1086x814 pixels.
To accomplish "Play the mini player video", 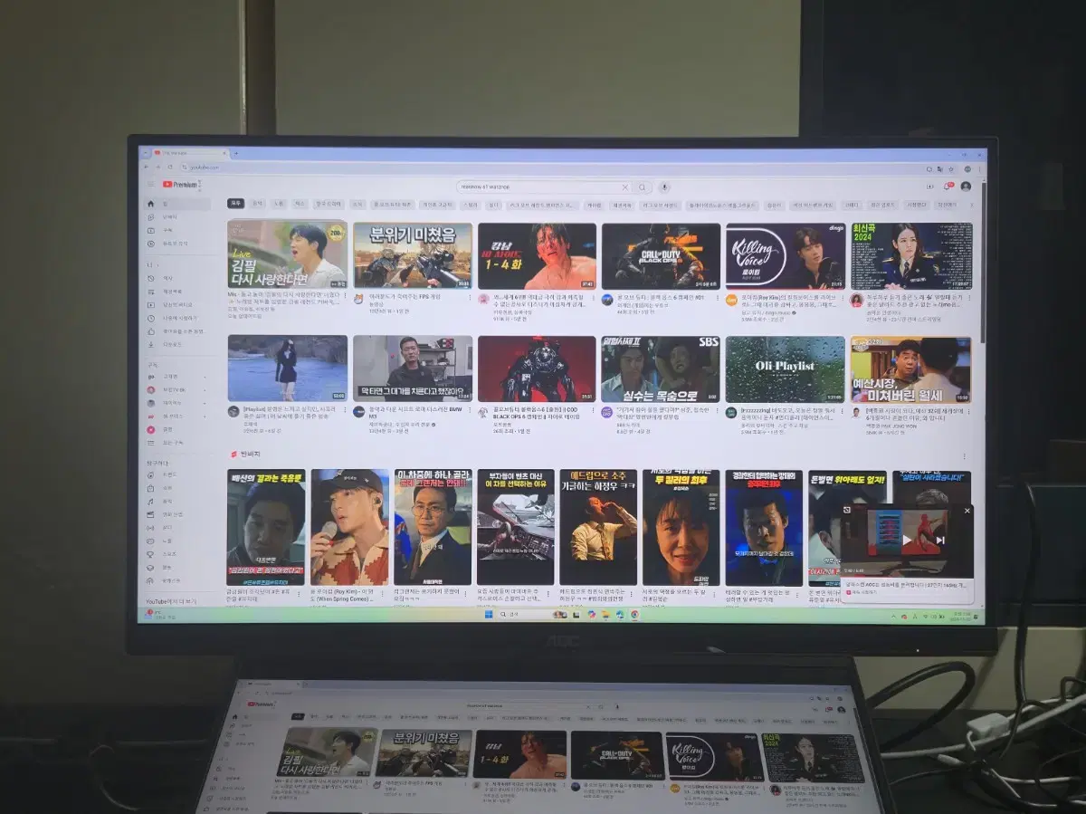I will click(907, 541).
